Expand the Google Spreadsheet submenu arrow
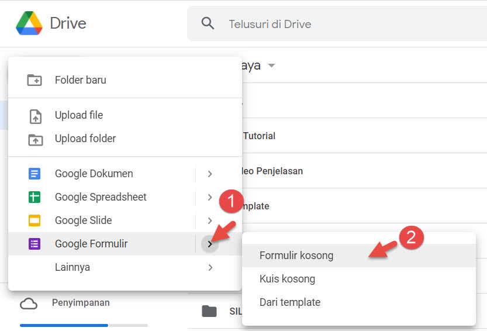The width and height of the screenshot is (487, 331). (210, 197)
